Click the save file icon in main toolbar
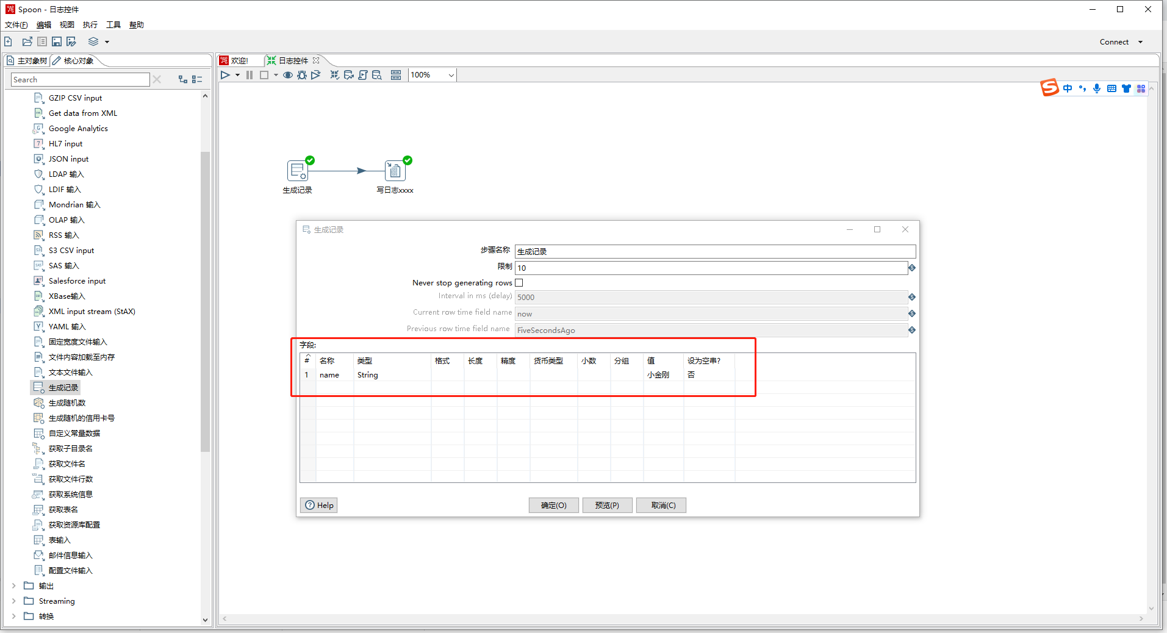 pos(57,41)
